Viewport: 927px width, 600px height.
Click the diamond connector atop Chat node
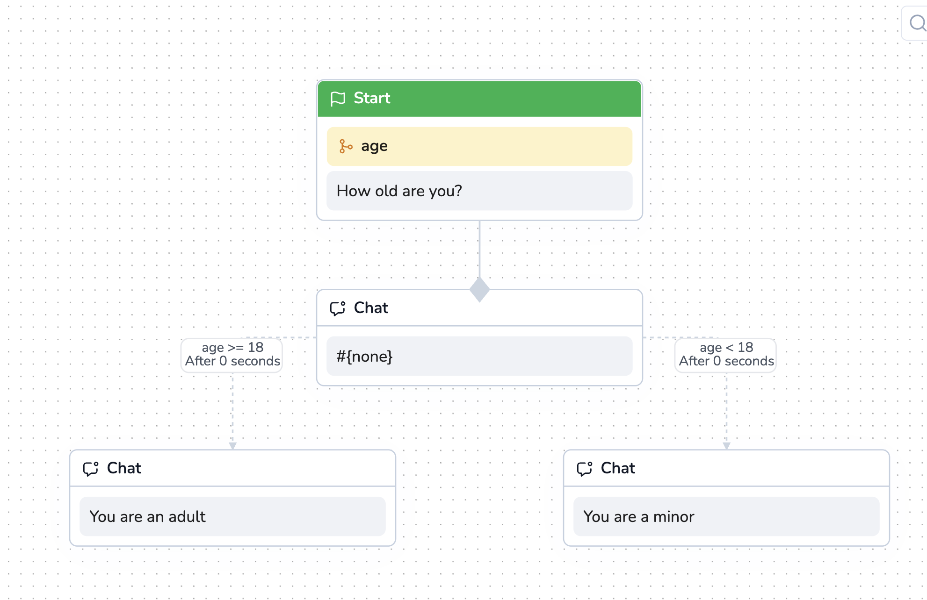479,290
